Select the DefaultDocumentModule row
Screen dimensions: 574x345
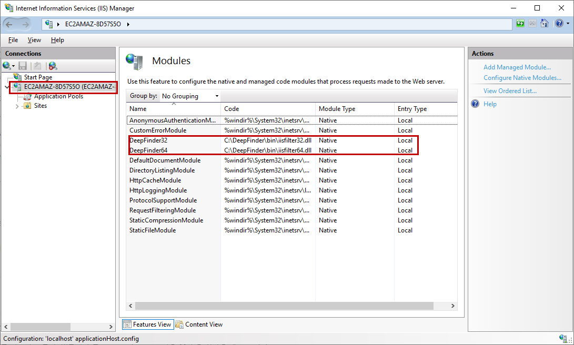292,160
